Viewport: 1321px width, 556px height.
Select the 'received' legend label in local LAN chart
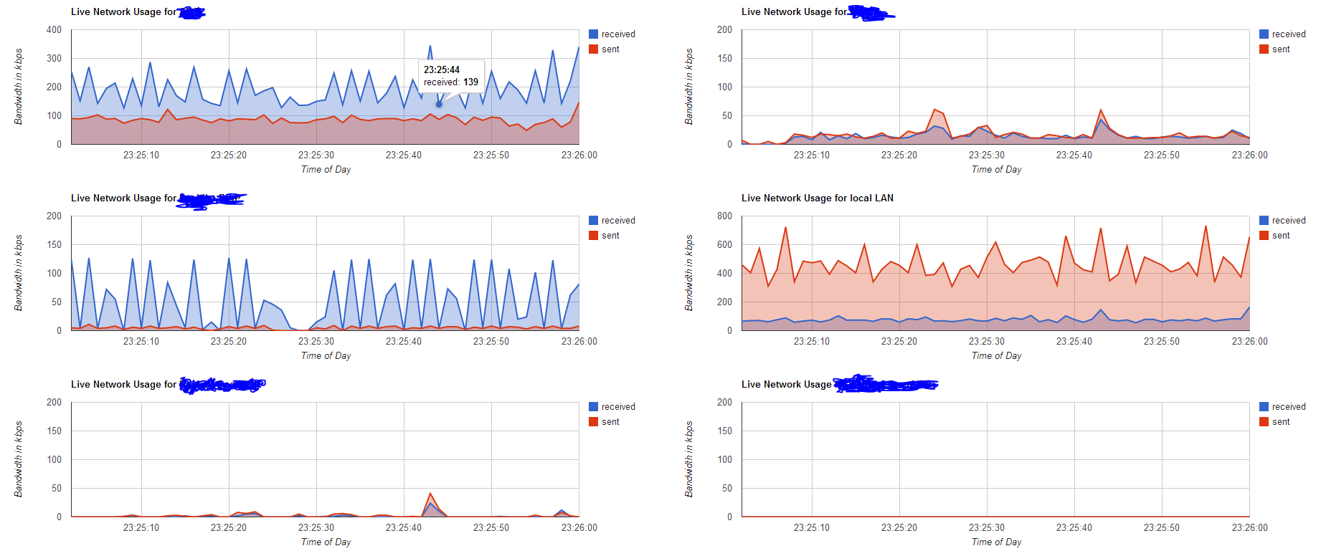[1289, 221]
